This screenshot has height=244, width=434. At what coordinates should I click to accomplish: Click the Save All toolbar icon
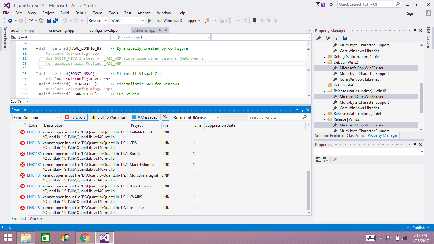(55, 21)
